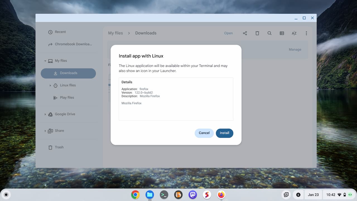Open the launcher circle button

point(6,195)
